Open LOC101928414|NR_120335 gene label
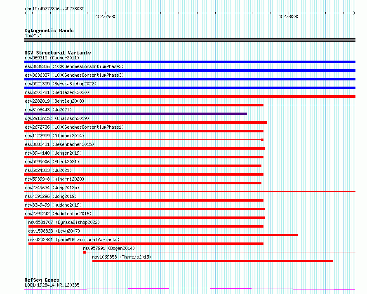Screen dimensions: 367x294 [52, 285]
